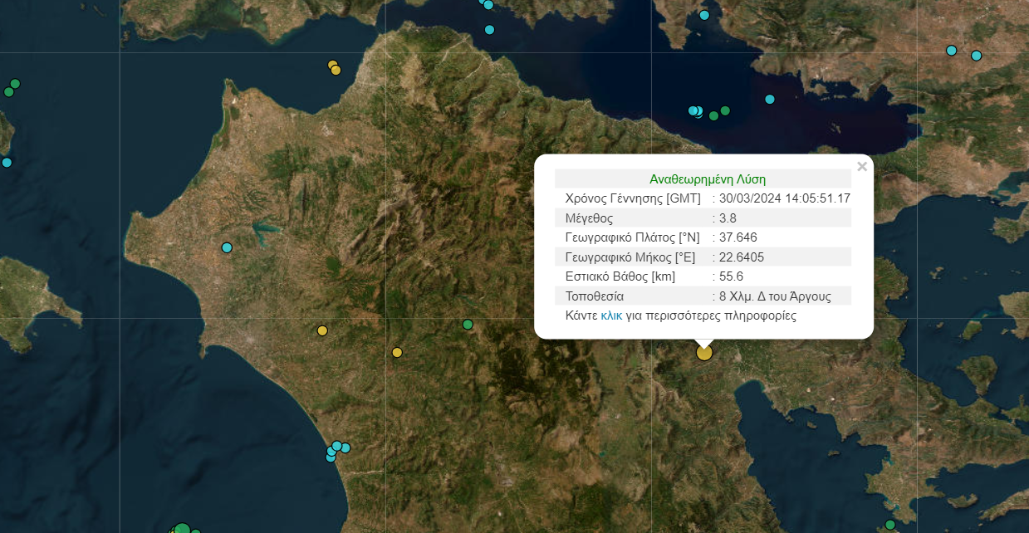Select the rightmost cyan marker in the top-right corner
This screenshot has width=1029, height=533.
point(977,56)
